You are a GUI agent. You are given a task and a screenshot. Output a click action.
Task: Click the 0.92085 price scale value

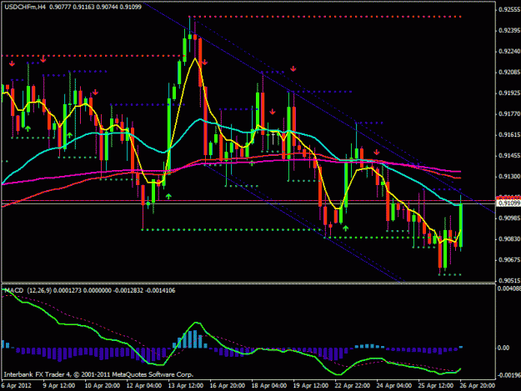point(509,73)
